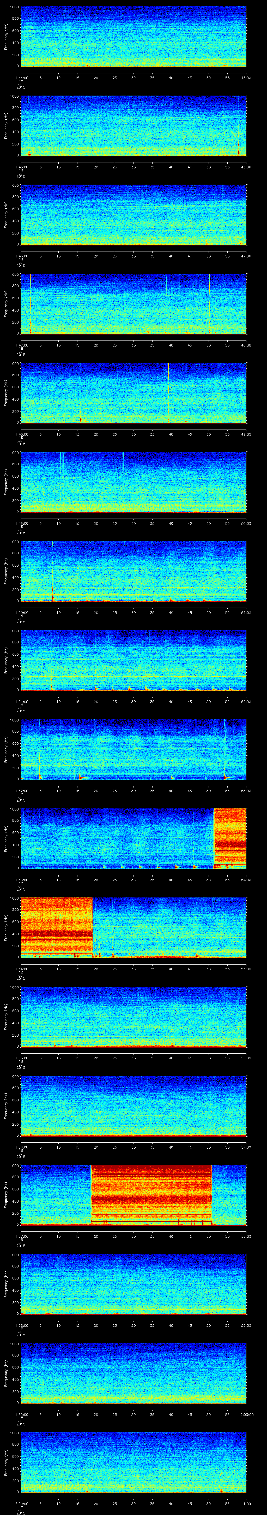267x1515 pixels.
Task: Click the 1:59:00 start time label
Action: pyautogui.click(x=22, y=1414)
